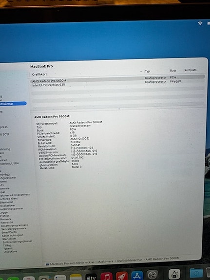Select Rosetta-programvara in the sidebar
Viewport: 210px width, 280px height.
(x=14, y=225)
